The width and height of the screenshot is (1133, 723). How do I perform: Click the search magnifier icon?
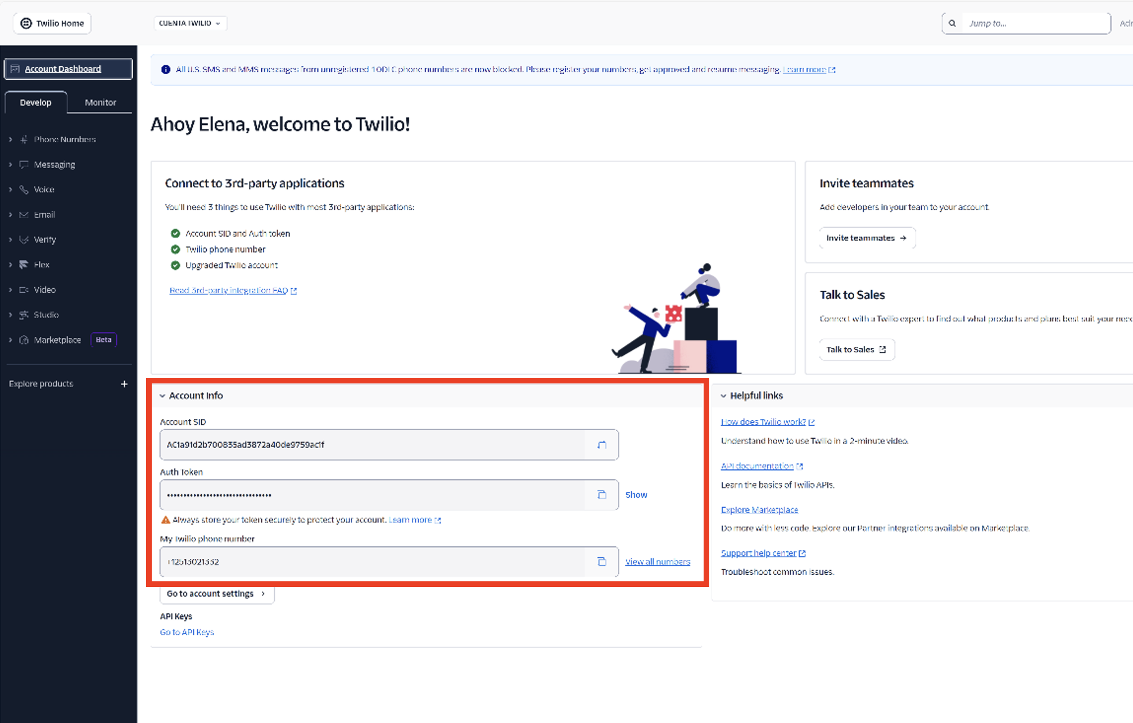(952, 24)
